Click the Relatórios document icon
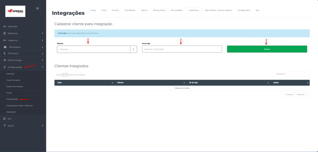 [5, 33]
